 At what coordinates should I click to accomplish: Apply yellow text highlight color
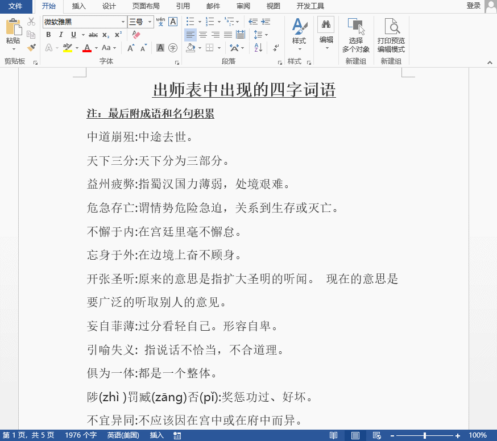click(68, 48)
